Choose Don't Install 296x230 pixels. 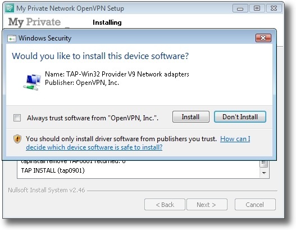(x=240, y=116)
